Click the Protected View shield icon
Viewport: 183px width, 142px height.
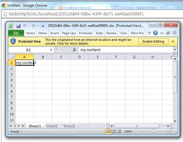tap(13, 41)
